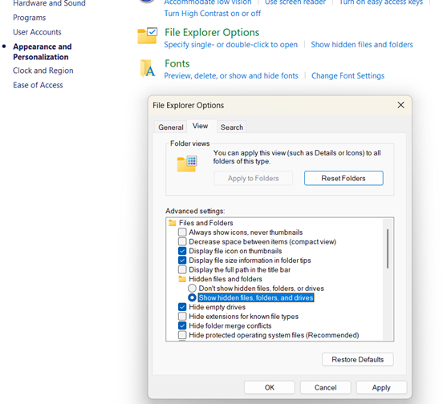The height and width of the screenshot is (404, 443).
Task: Close the File Explorer Options dialog
Action: click(x=400, y=105)
